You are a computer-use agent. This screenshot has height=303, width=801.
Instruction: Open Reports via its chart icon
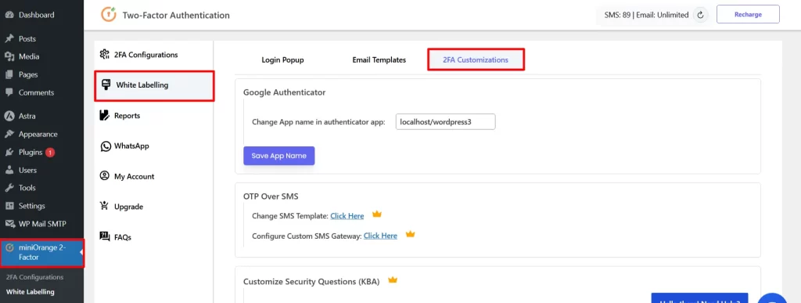point(105,115)
